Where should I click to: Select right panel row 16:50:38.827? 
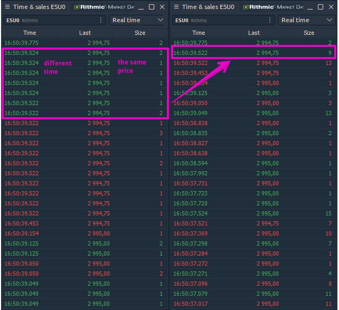point(254,143)
